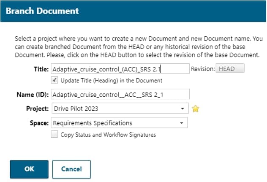Expand the Space dropdown arrow
The width and height of the screenshot is (267, 182).
click(x=181, y=123)
